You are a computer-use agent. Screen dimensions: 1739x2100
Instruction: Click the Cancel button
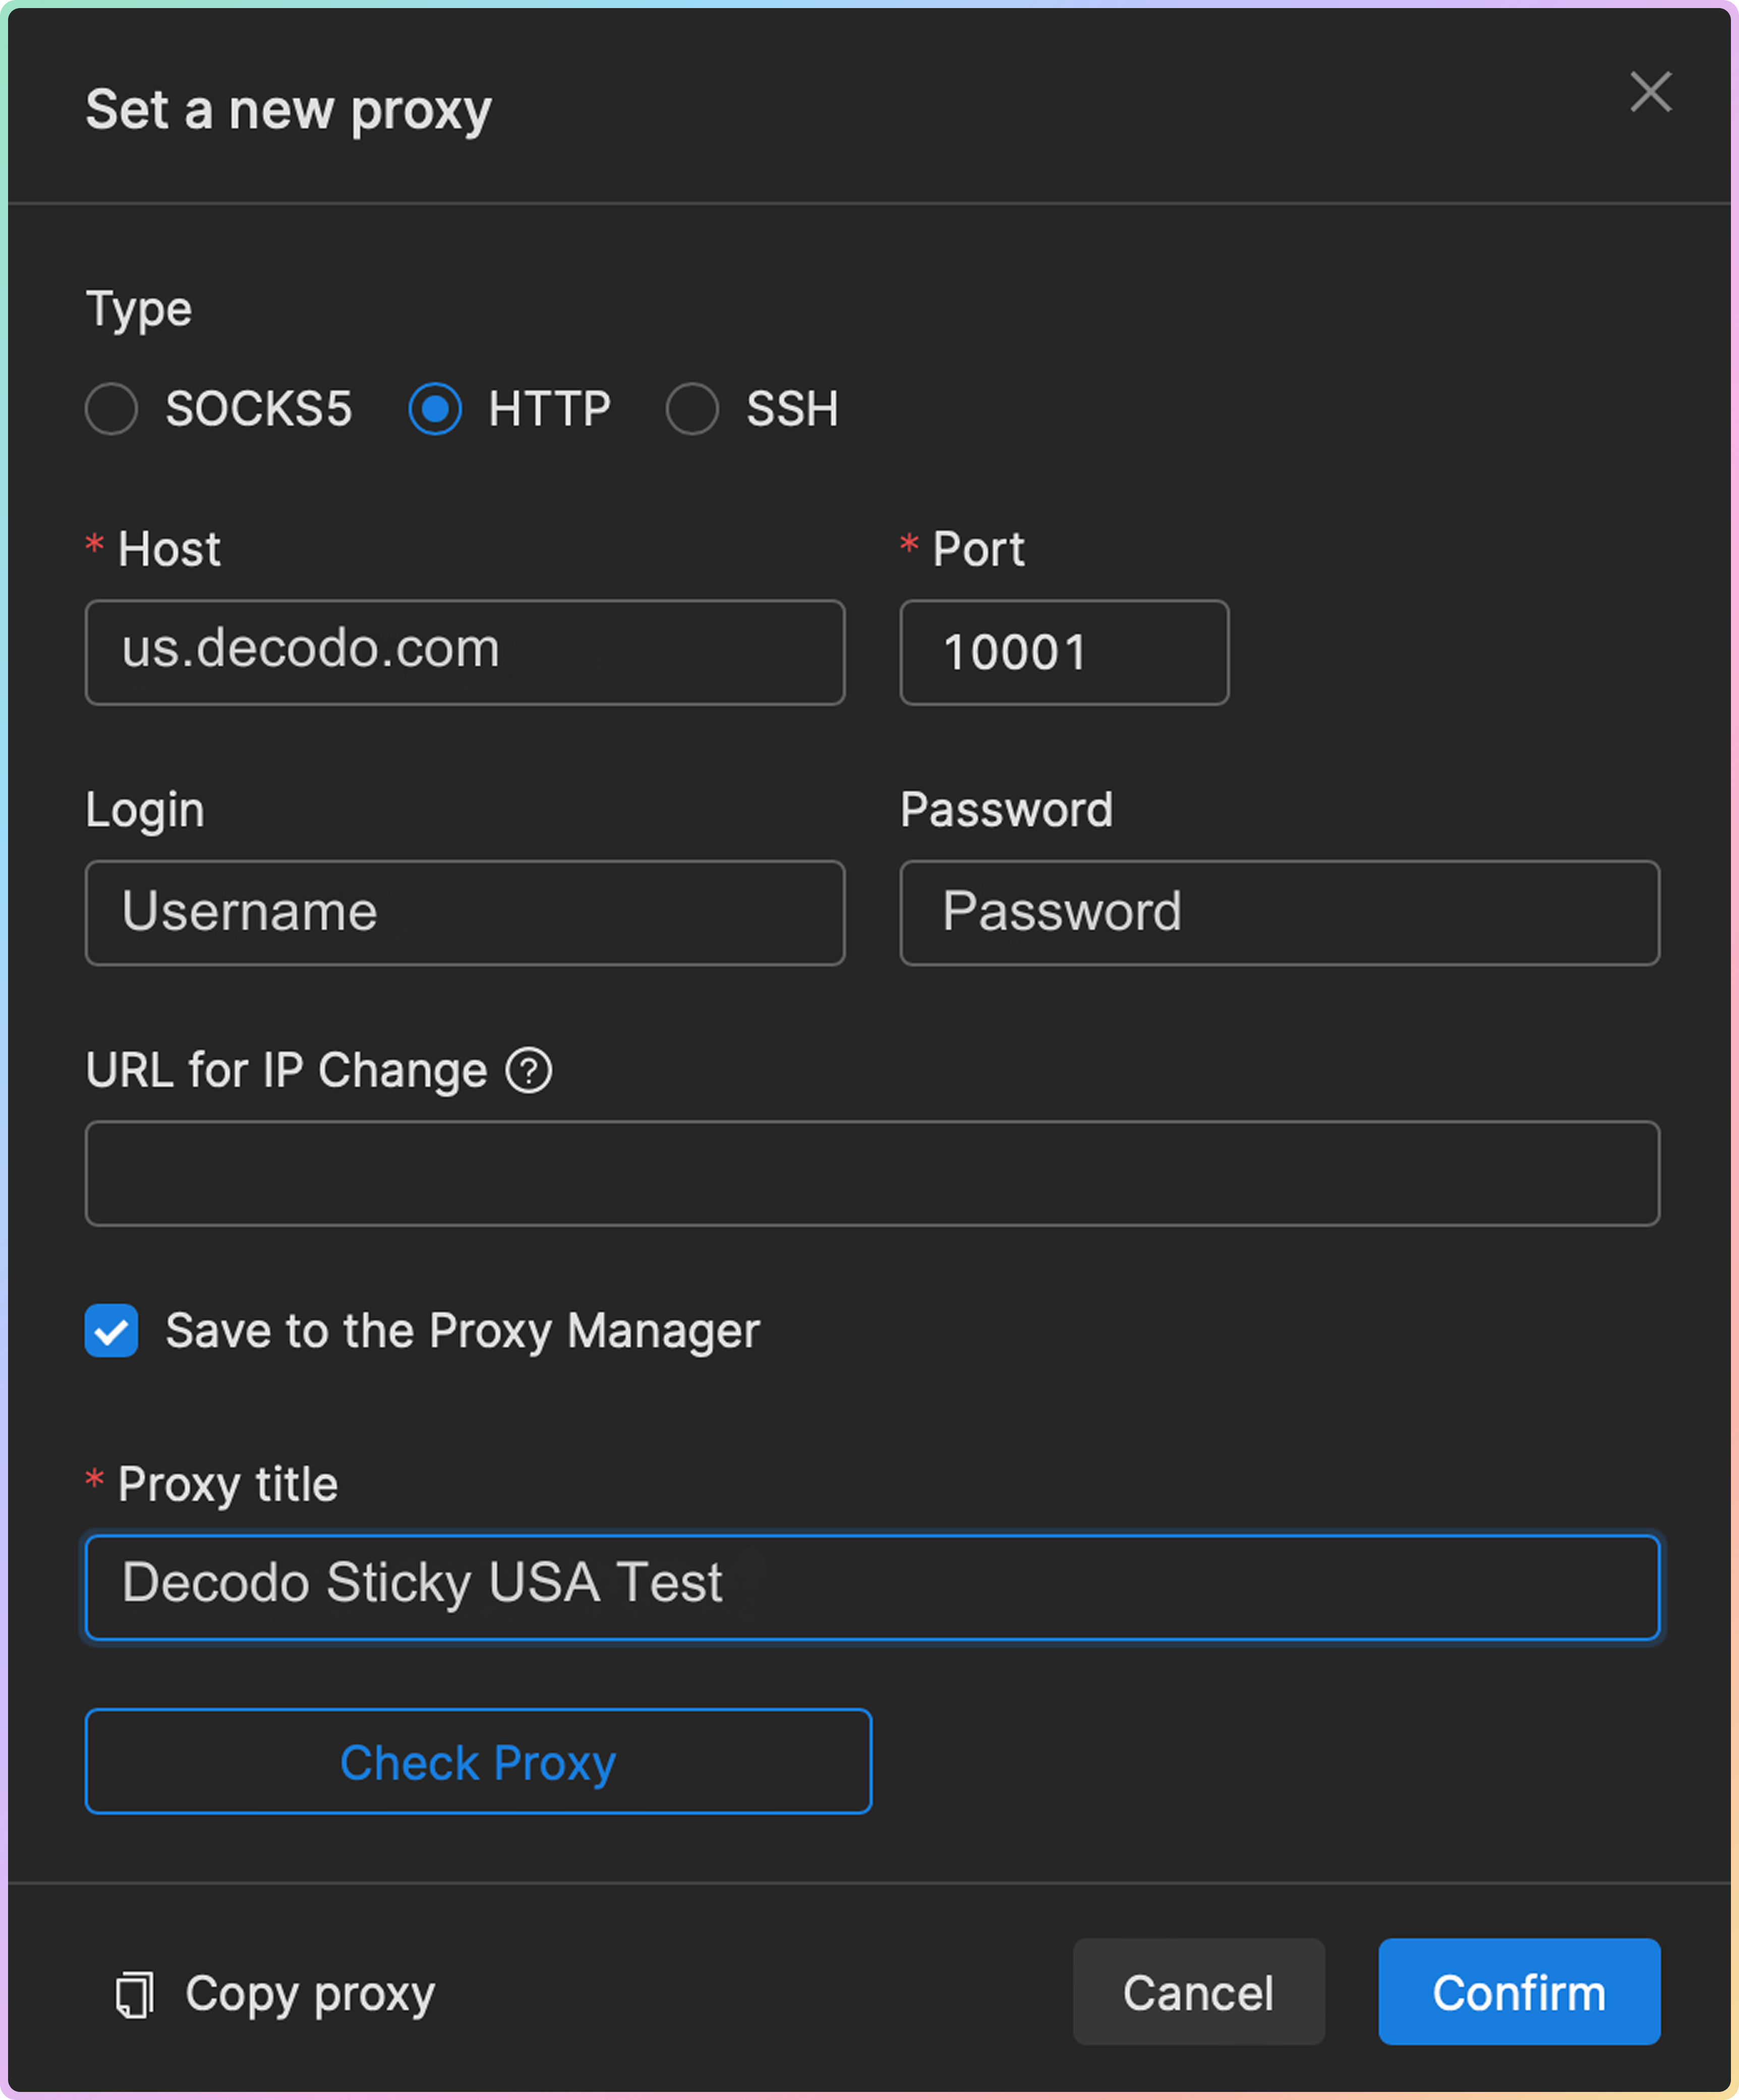(x=1198, y=1992)
